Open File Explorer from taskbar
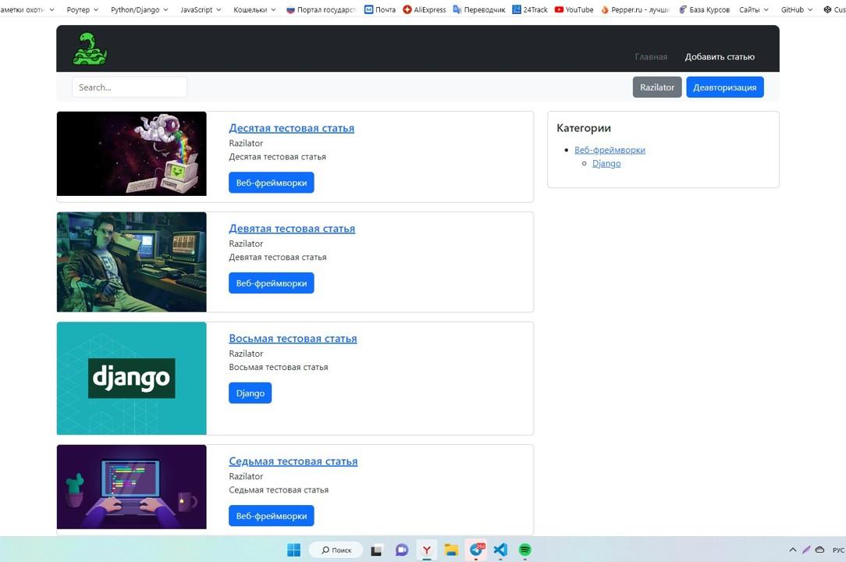This screenshot has width=846, height=562. 451,550
